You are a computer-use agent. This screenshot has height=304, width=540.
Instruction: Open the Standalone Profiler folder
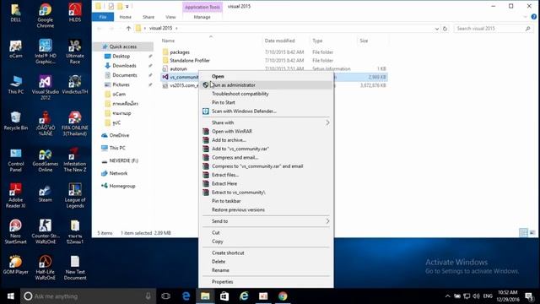(190, 60)
